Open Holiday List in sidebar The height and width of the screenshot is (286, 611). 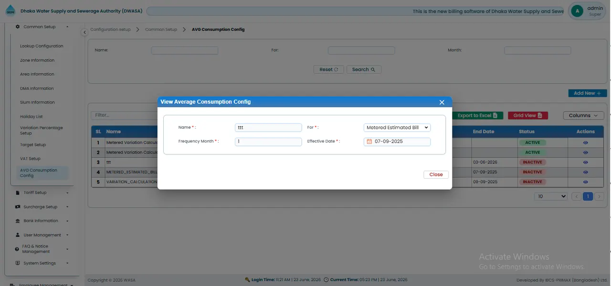(x=32, y=117)
